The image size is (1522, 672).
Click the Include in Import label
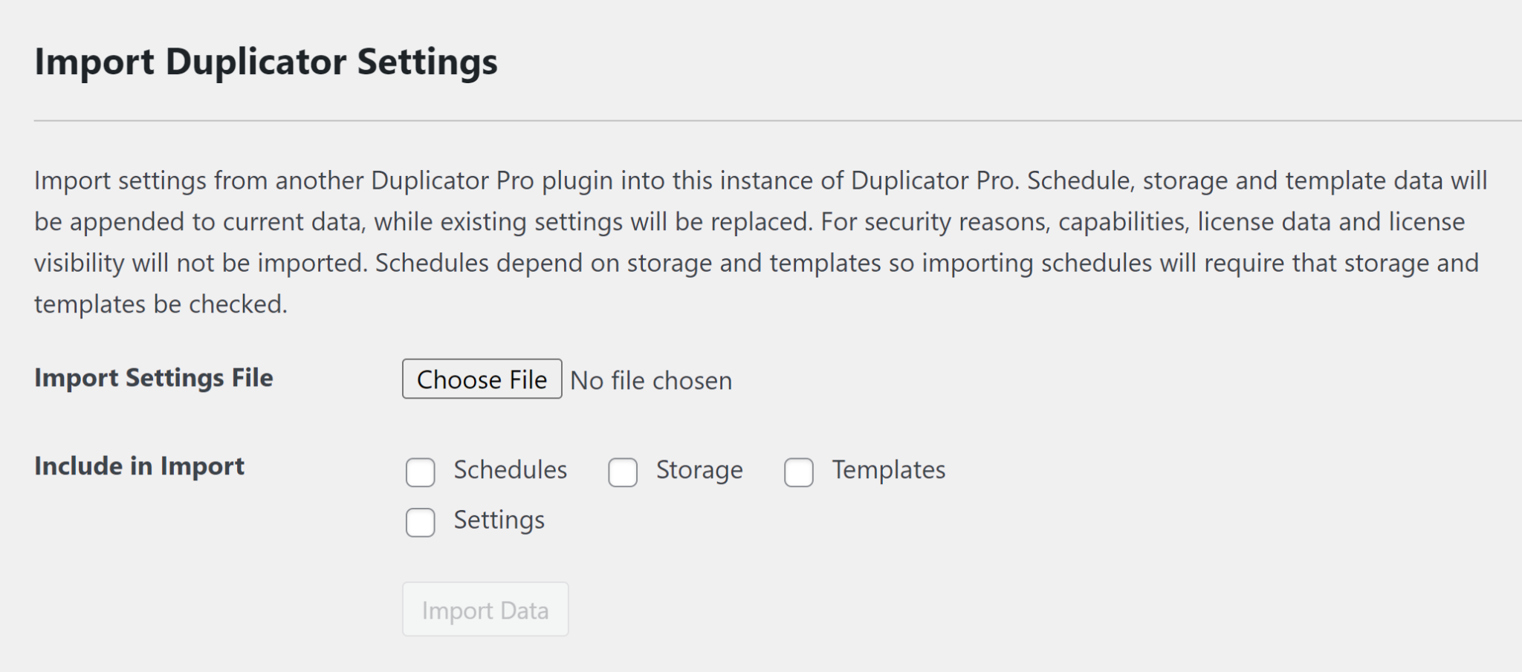[140, 466]
